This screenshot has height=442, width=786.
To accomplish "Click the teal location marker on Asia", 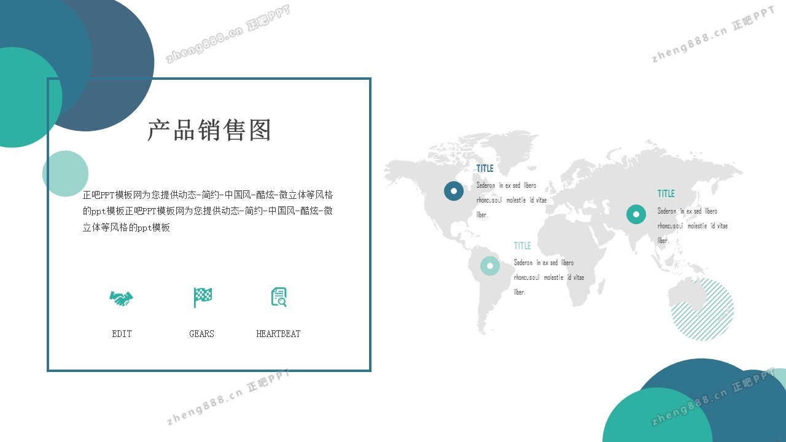I will 636,214.
